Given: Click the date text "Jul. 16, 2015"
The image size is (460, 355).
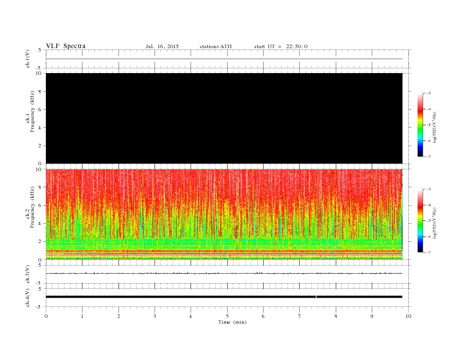Looking at the screenshot, I should 162,46.
